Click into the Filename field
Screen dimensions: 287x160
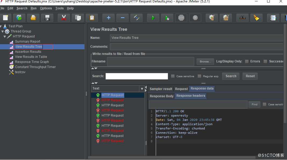pyautogui.click(x=150, y=61)
